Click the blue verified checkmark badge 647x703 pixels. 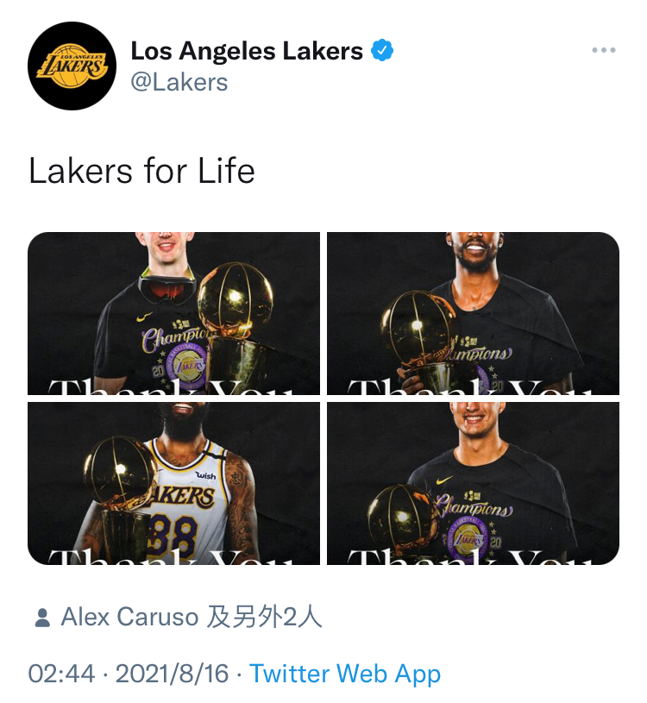[x=382, y=50]
